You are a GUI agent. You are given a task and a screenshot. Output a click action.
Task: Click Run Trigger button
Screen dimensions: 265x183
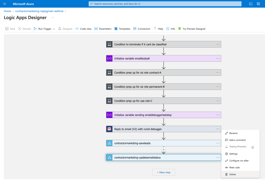coord(43,29)
